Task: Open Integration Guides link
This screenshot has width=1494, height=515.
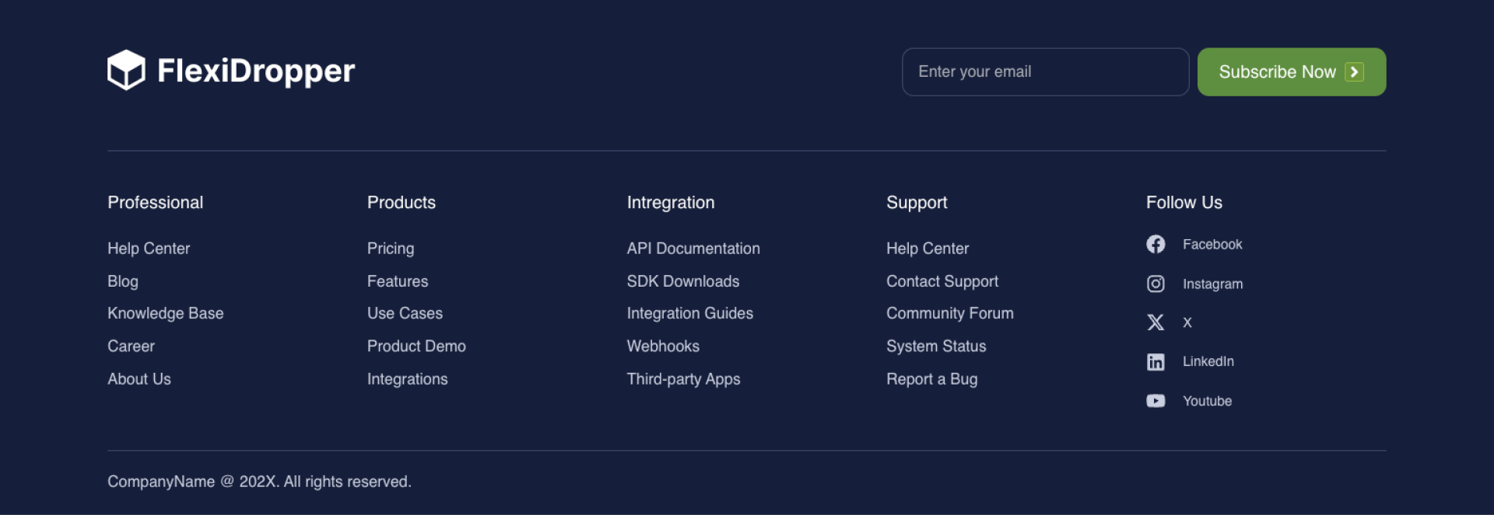Action: tap(690, 313)
